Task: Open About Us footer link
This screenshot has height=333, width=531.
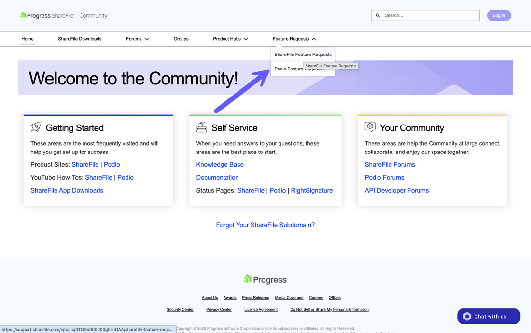Action: click(x=210, y=298)
